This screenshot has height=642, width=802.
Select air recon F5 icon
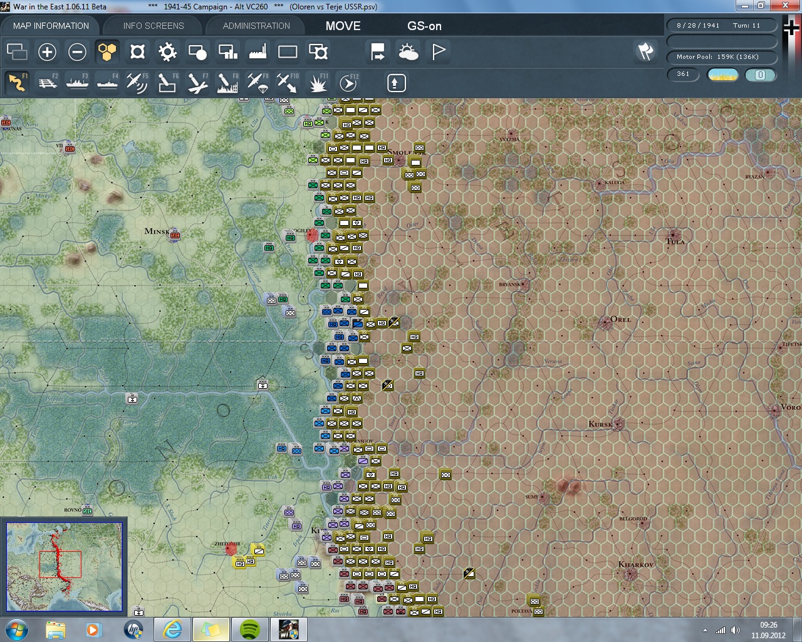point(137,82)
